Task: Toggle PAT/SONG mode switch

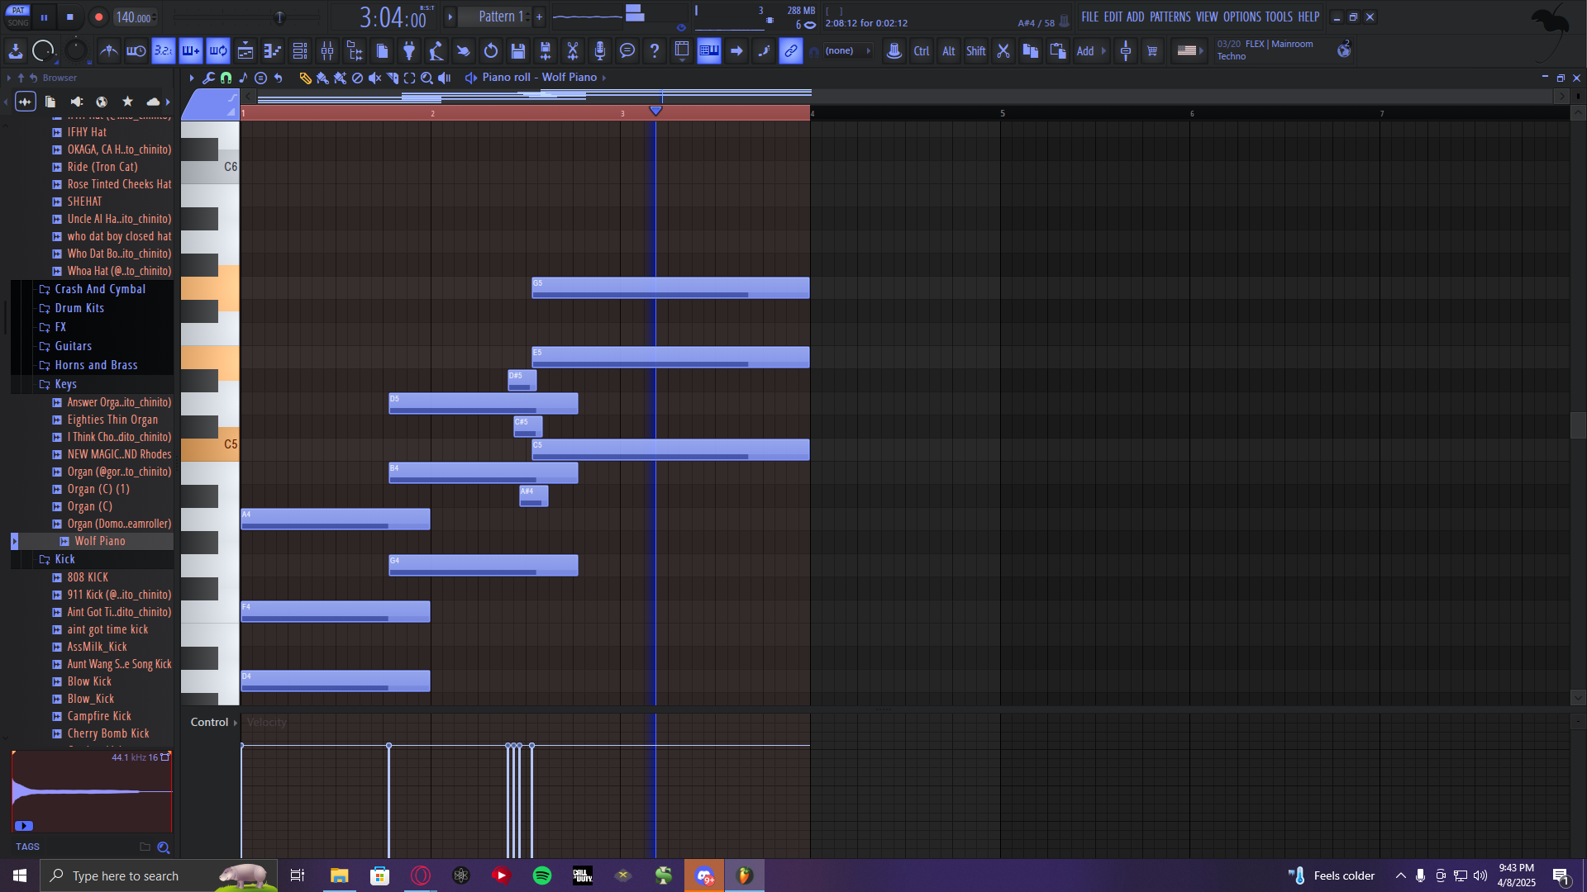Action: tap(18, 17)
